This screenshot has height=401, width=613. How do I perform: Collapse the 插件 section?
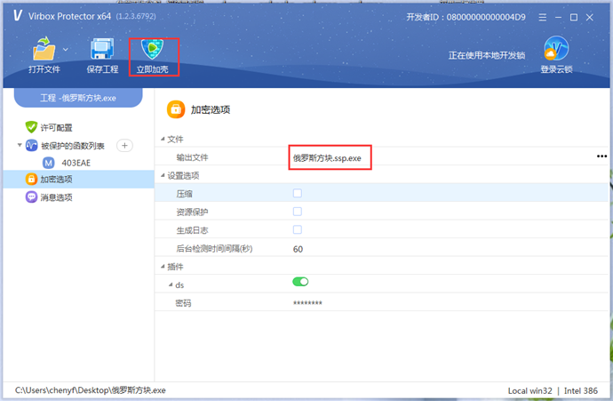pos(163,267)
